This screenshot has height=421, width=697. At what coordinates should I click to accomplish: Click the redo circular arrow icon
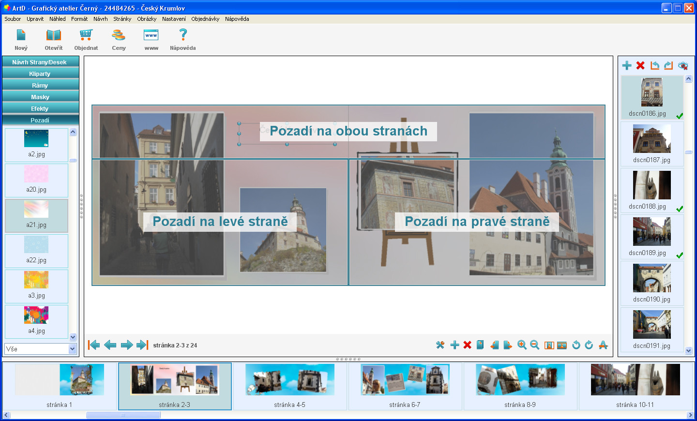click(589, 345)
